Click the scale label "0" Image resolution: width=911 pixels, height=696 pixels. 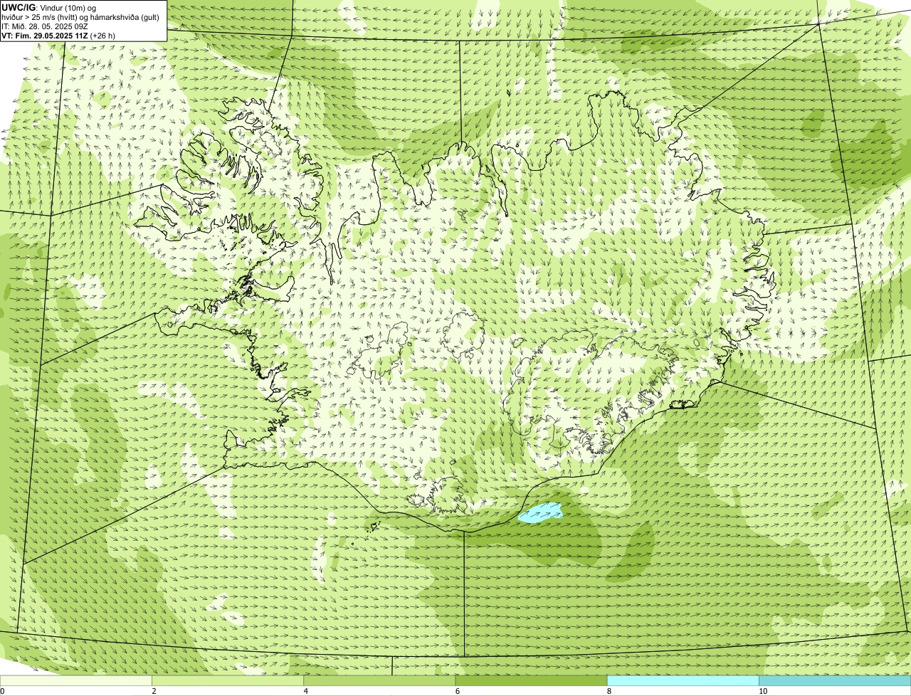pyautogui.click(x=2, y=691)
